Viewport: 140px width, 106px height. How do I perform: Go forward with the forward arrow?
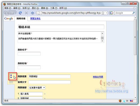12,13
